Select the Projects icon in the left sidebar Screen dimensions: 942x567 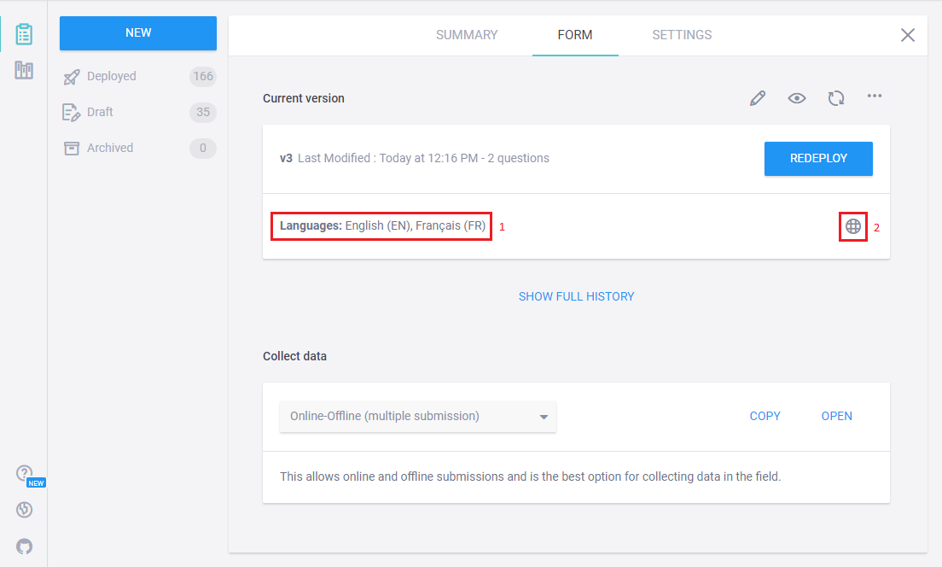[23, 33]
